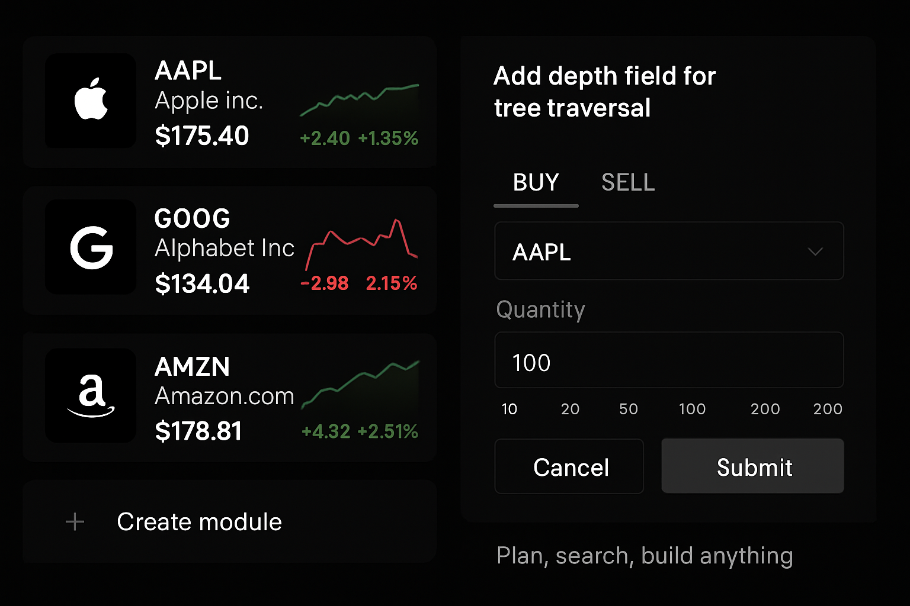The width and height of the screenshot is (910, 606).
Task: Switch to the BUY tab
Action: tap(536, 183)
